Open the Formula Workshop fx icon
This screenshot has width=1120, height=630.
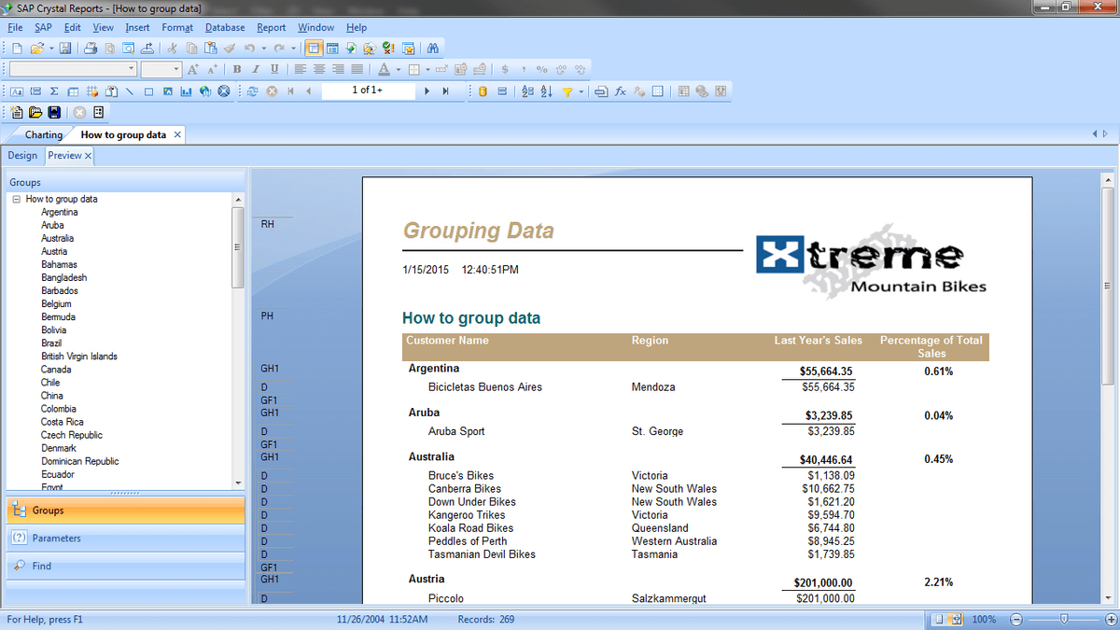coord(620,91)
